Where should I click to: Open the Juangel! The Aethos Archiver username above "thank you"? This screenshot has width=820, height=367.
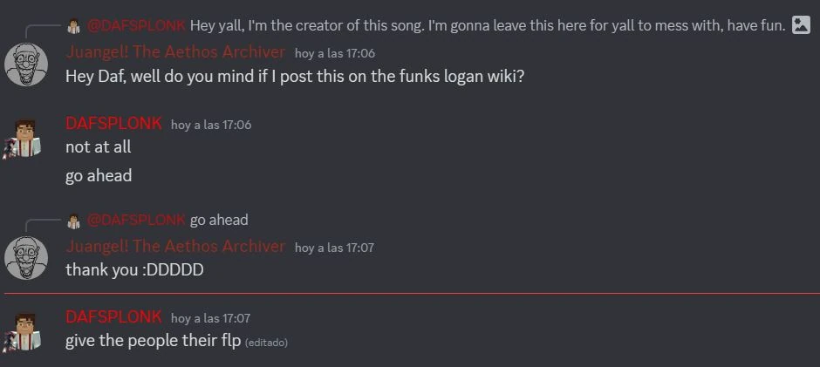(x=175, y=247)
